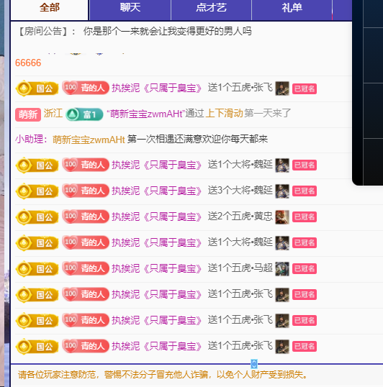Click the 浙江 location label
The image size is (383, 387).
pos(53,113)
